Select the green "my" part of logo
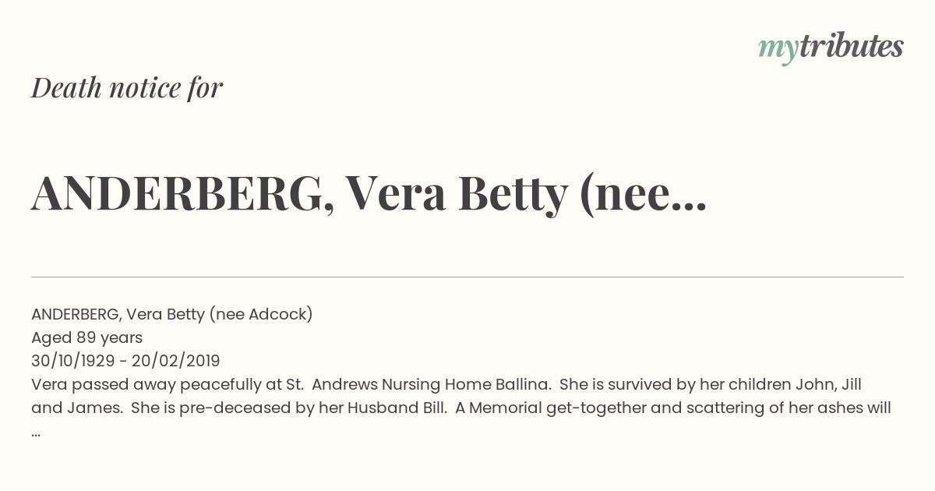 click(x=778, y=51)
